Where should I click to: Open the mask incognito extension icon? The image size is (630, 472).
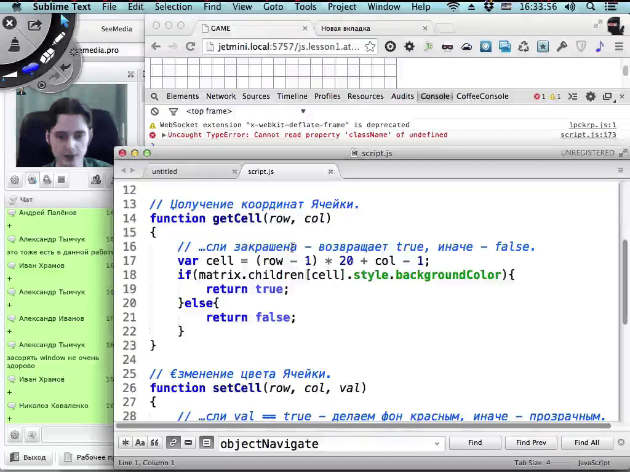[x=447, y=47]
